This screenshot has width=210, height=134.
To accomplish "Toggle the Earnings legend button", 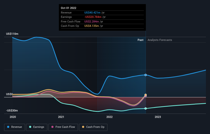I will point(37,127).
